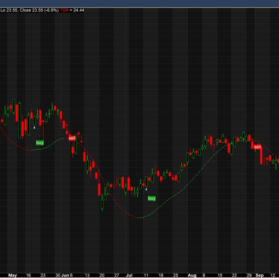Click date axis tick 13
Screen dimensions: 279x279
(87, 275)
